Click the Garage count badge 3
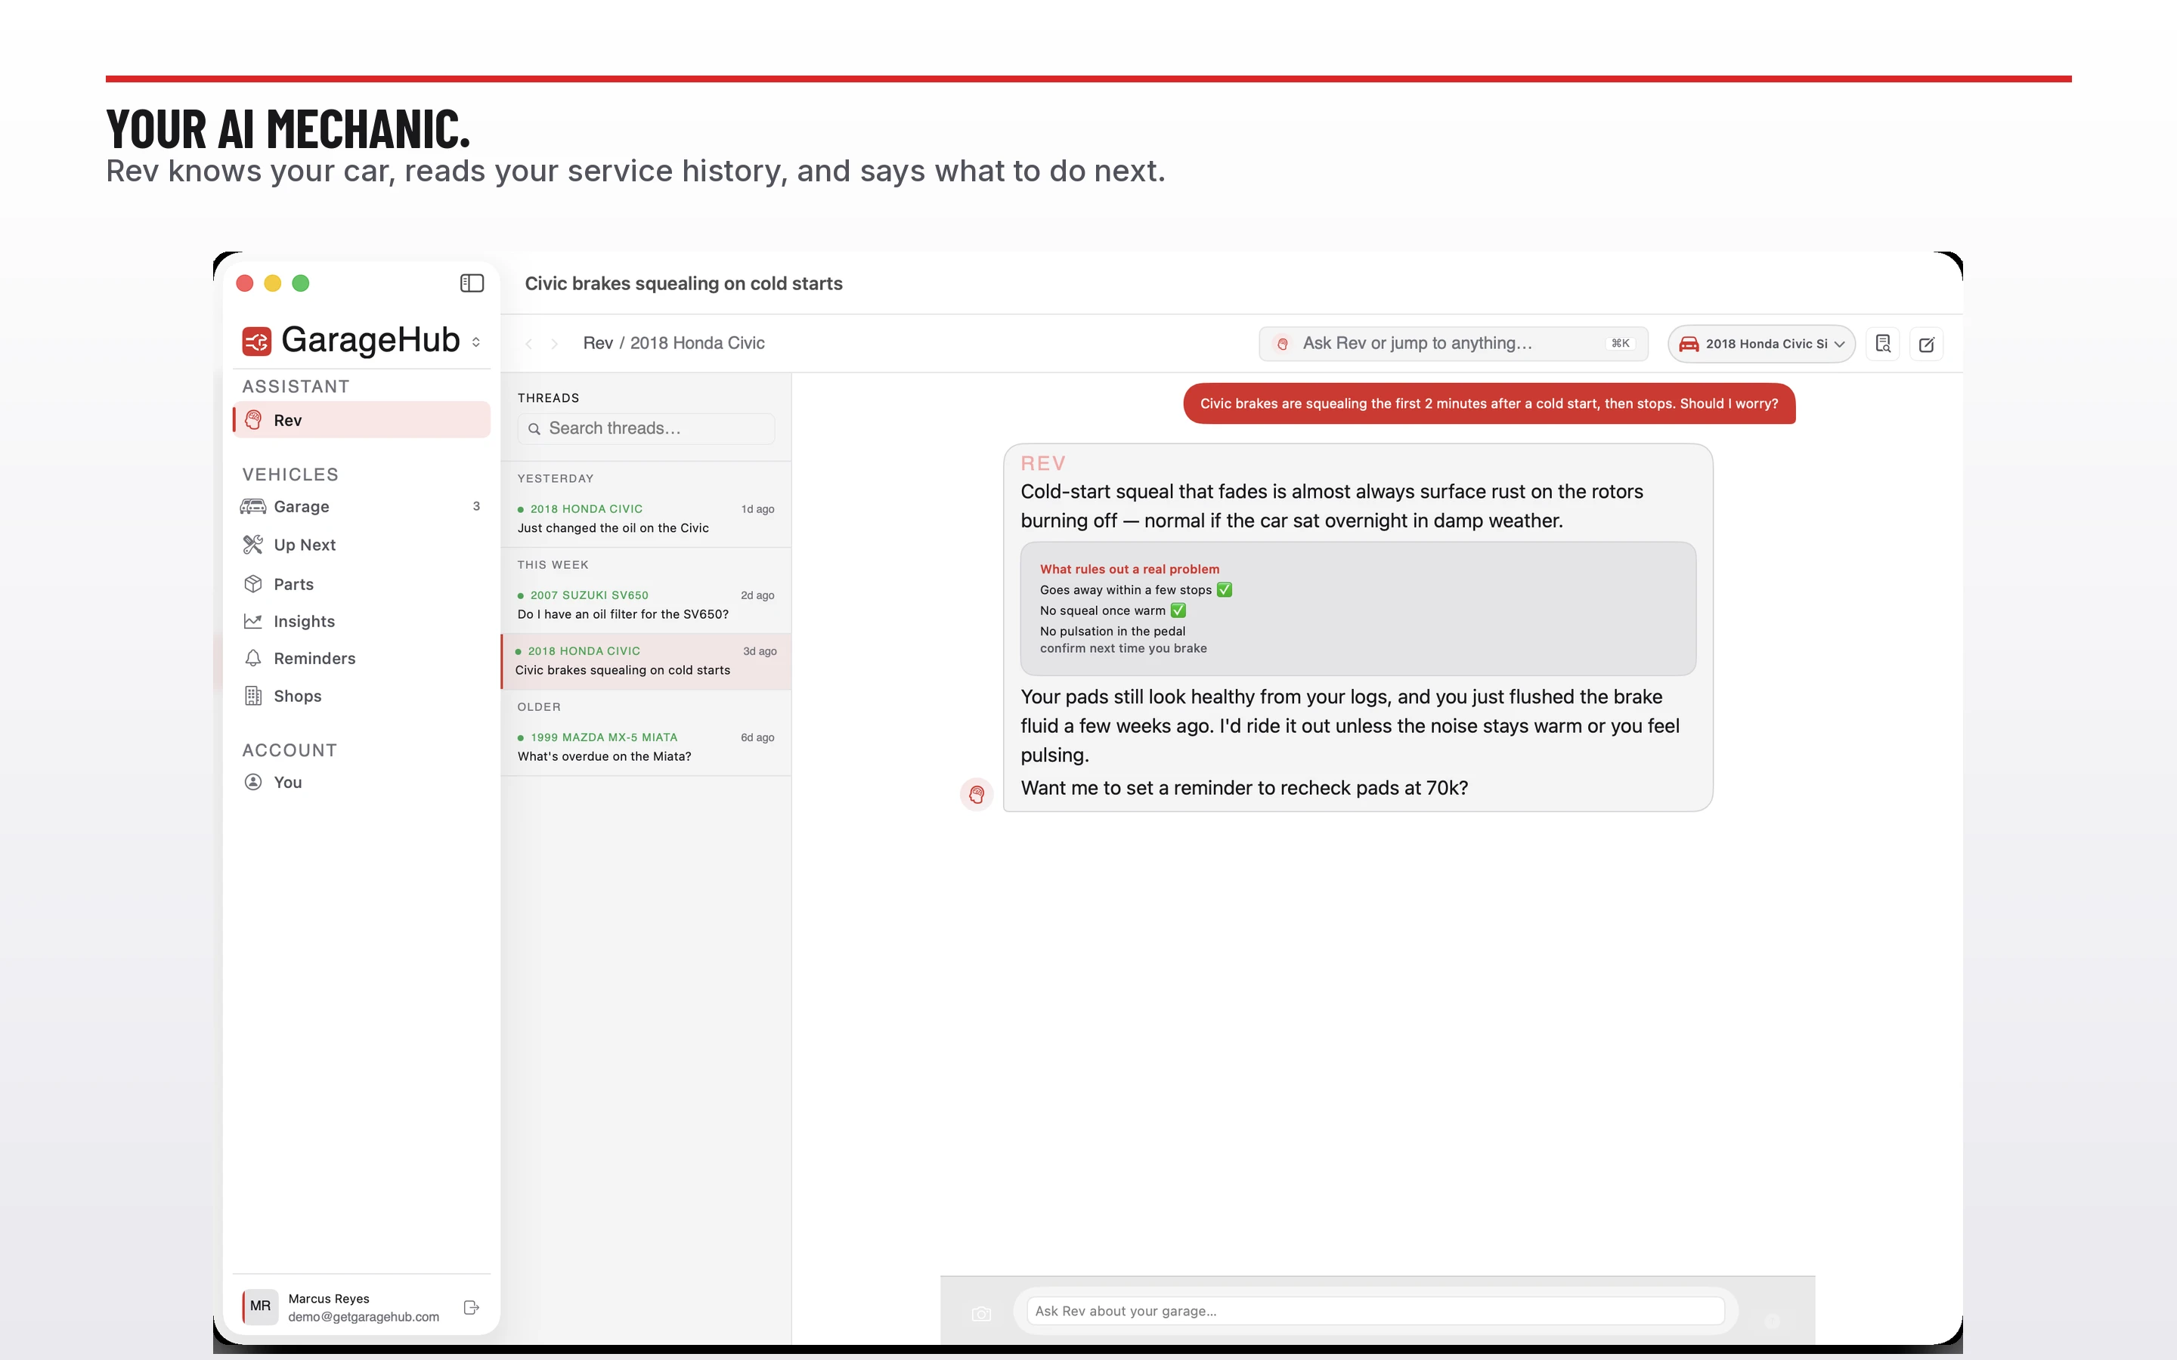This screenshot has height=1360, width=2177. [x=476, y=506]
